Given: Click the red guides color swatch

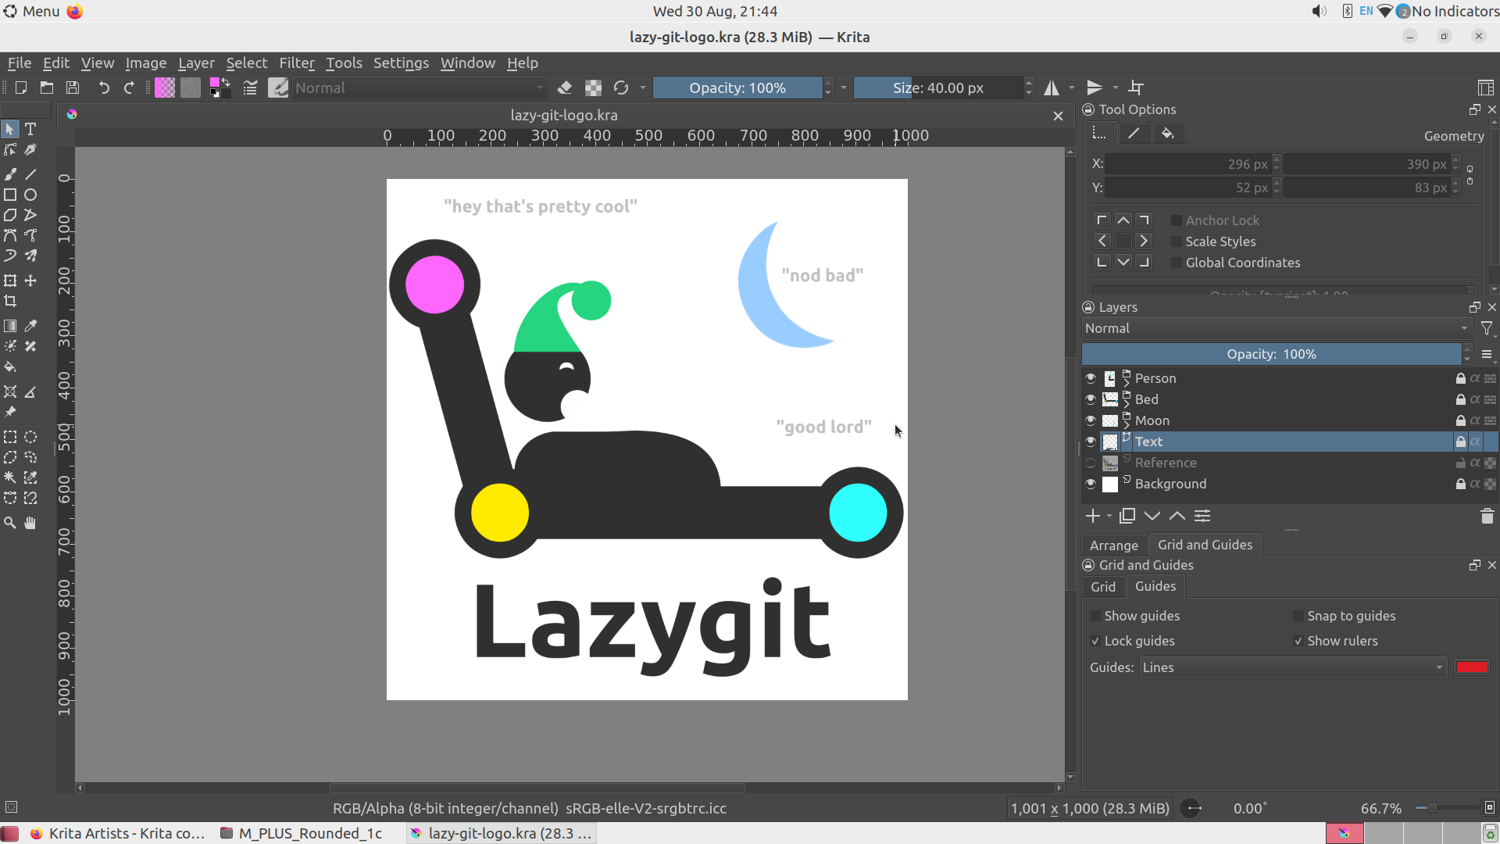Looking at the screenshot, I should [x=1472, y=667].
